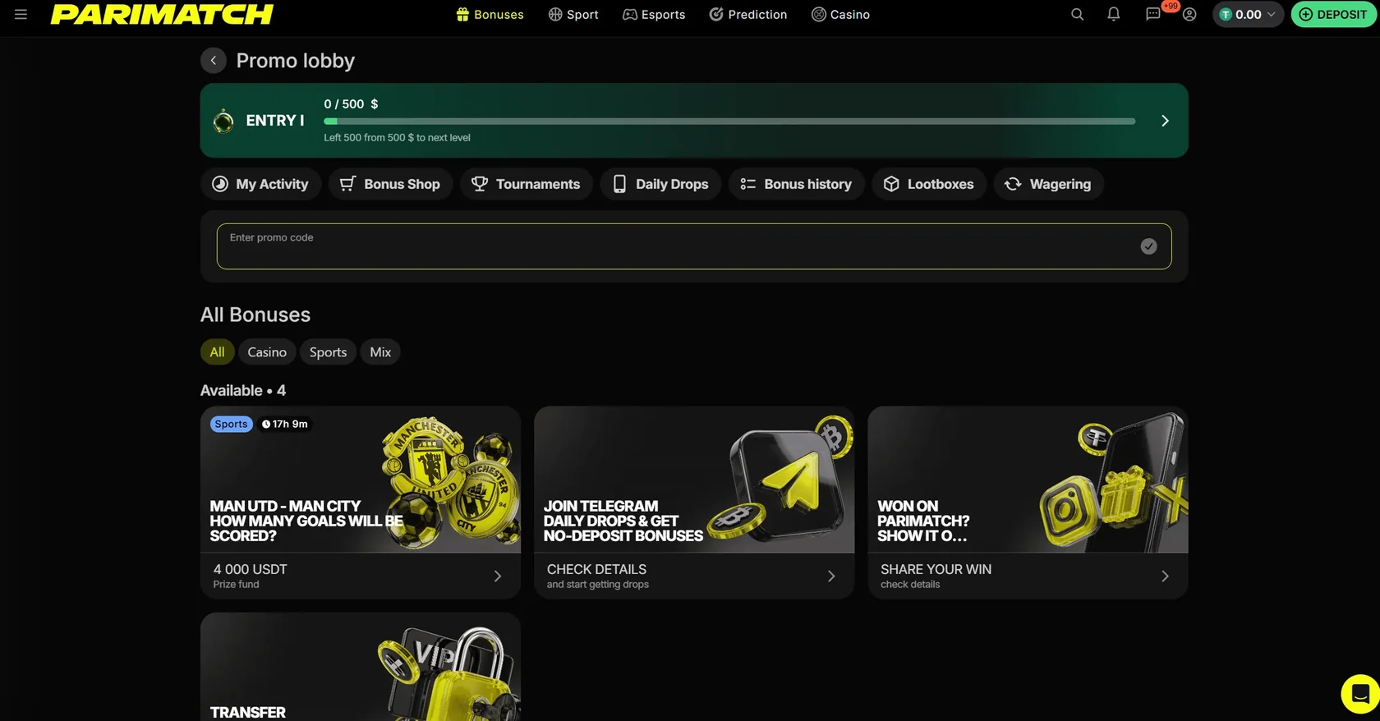Click the Parimatch logo
The width and height of the screenshot is (1380, 721).
tap(162, 14)
